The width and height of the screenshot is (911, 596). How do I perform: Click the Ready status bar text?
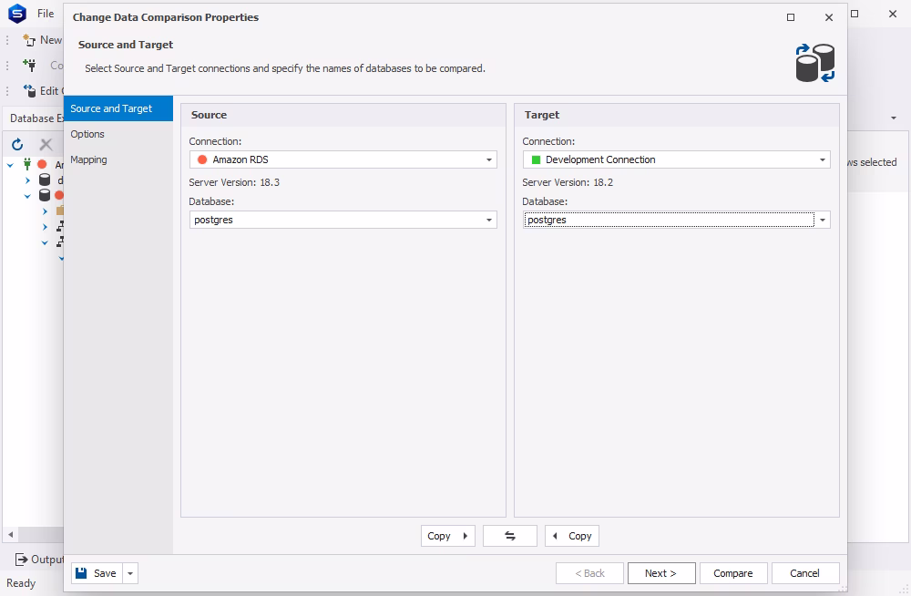(21, 583)
